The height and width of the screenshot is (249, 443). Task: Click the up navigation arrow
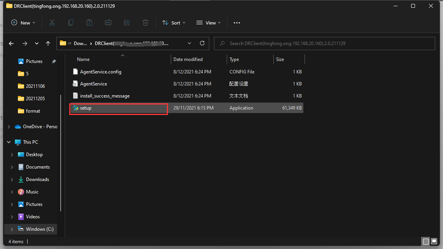point(48,43)
